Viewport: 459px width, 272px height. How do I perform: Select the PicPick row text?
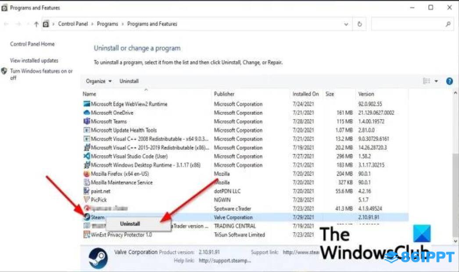click(x=99, y=200)
